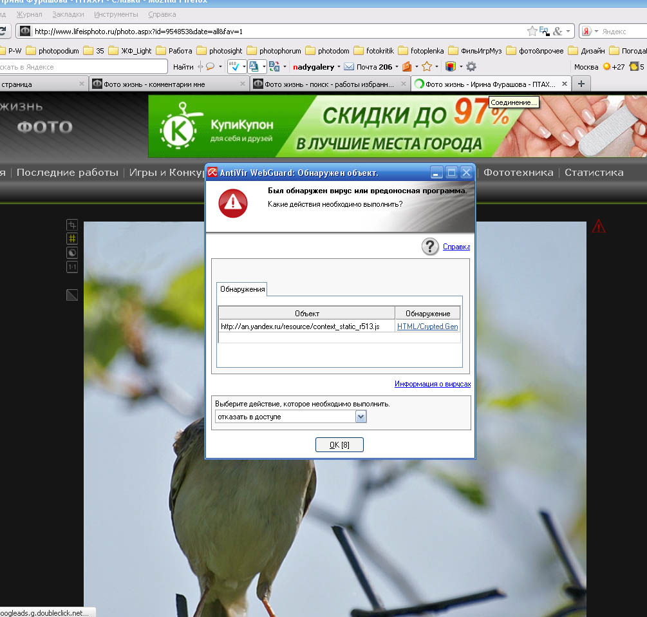Open the mail envelope icon Почта
Screen dimensions: 647x617
point(349,66)
